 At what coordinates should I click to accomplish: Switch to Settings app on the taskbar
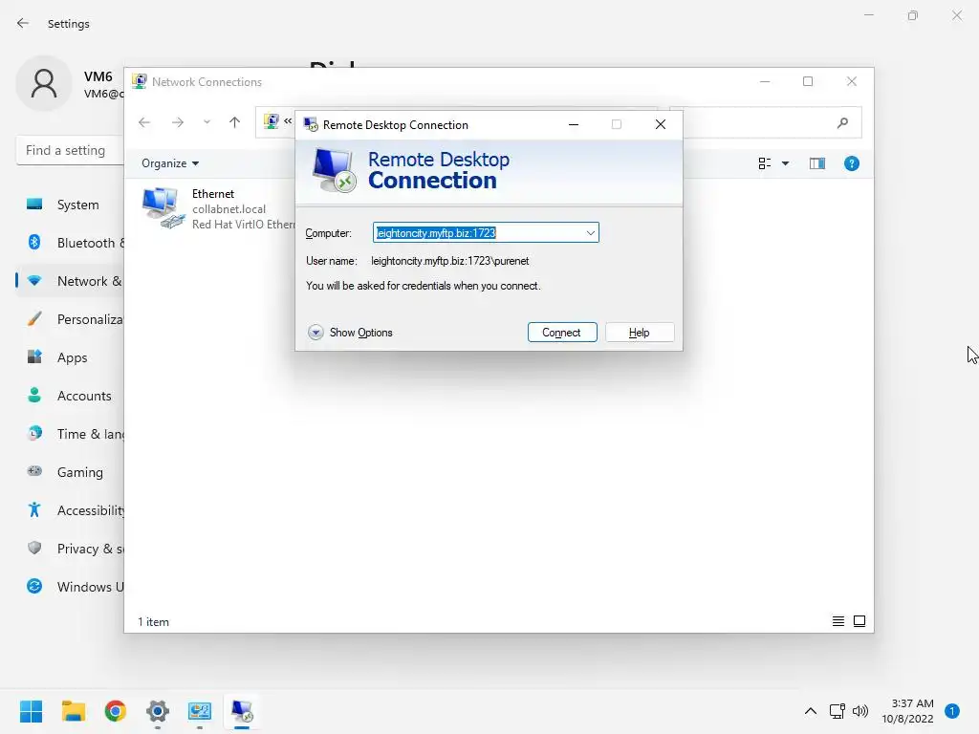coord(158,711)
